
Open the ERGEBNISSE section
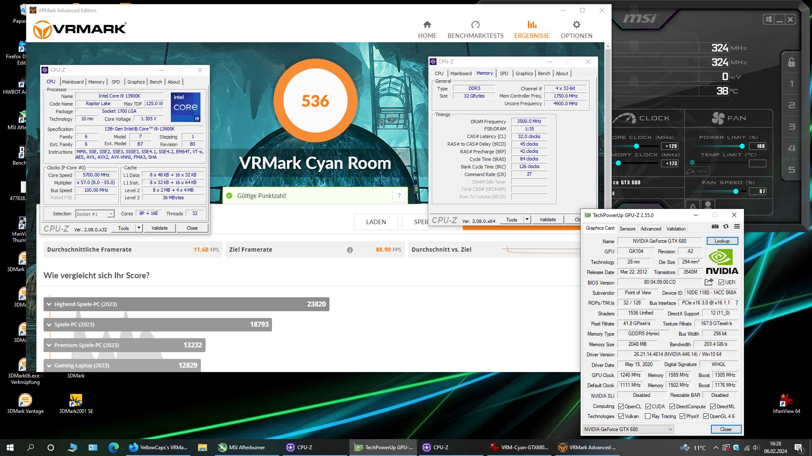[x=532, y=30]
